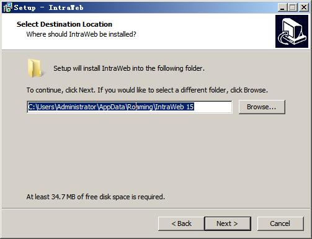Focus the destination folder path field
The image size is (312, 239).
tap(130, 107)
